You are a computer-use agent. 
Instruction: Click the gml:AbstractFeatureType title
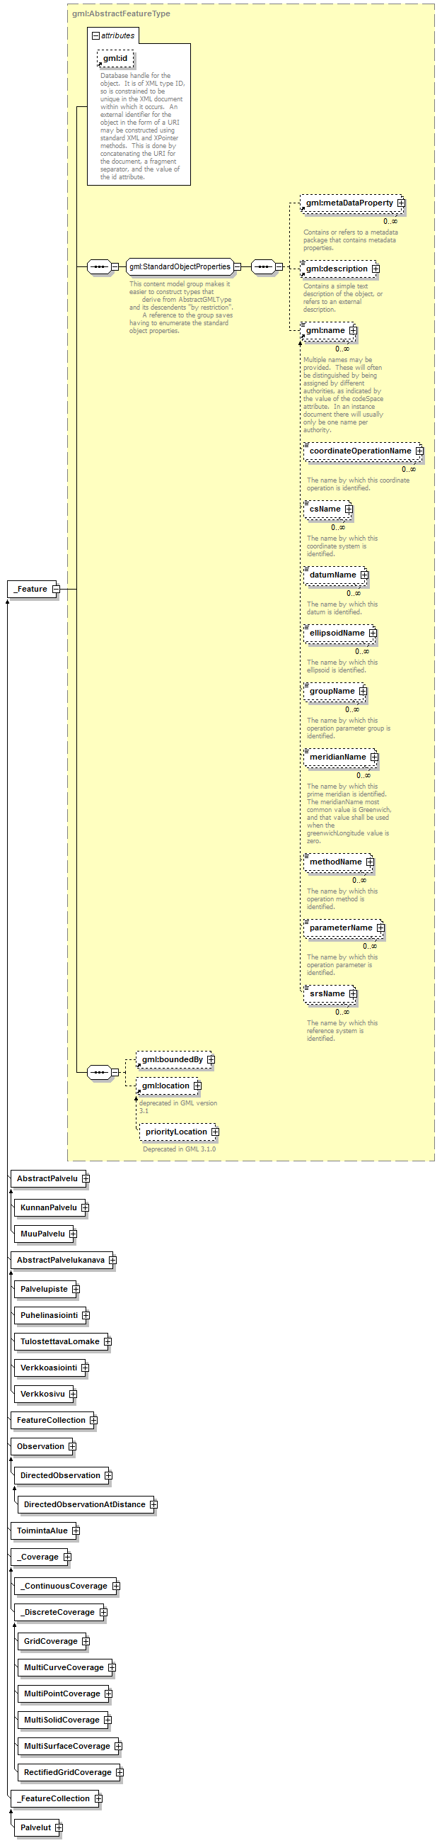tap(121, 13)
